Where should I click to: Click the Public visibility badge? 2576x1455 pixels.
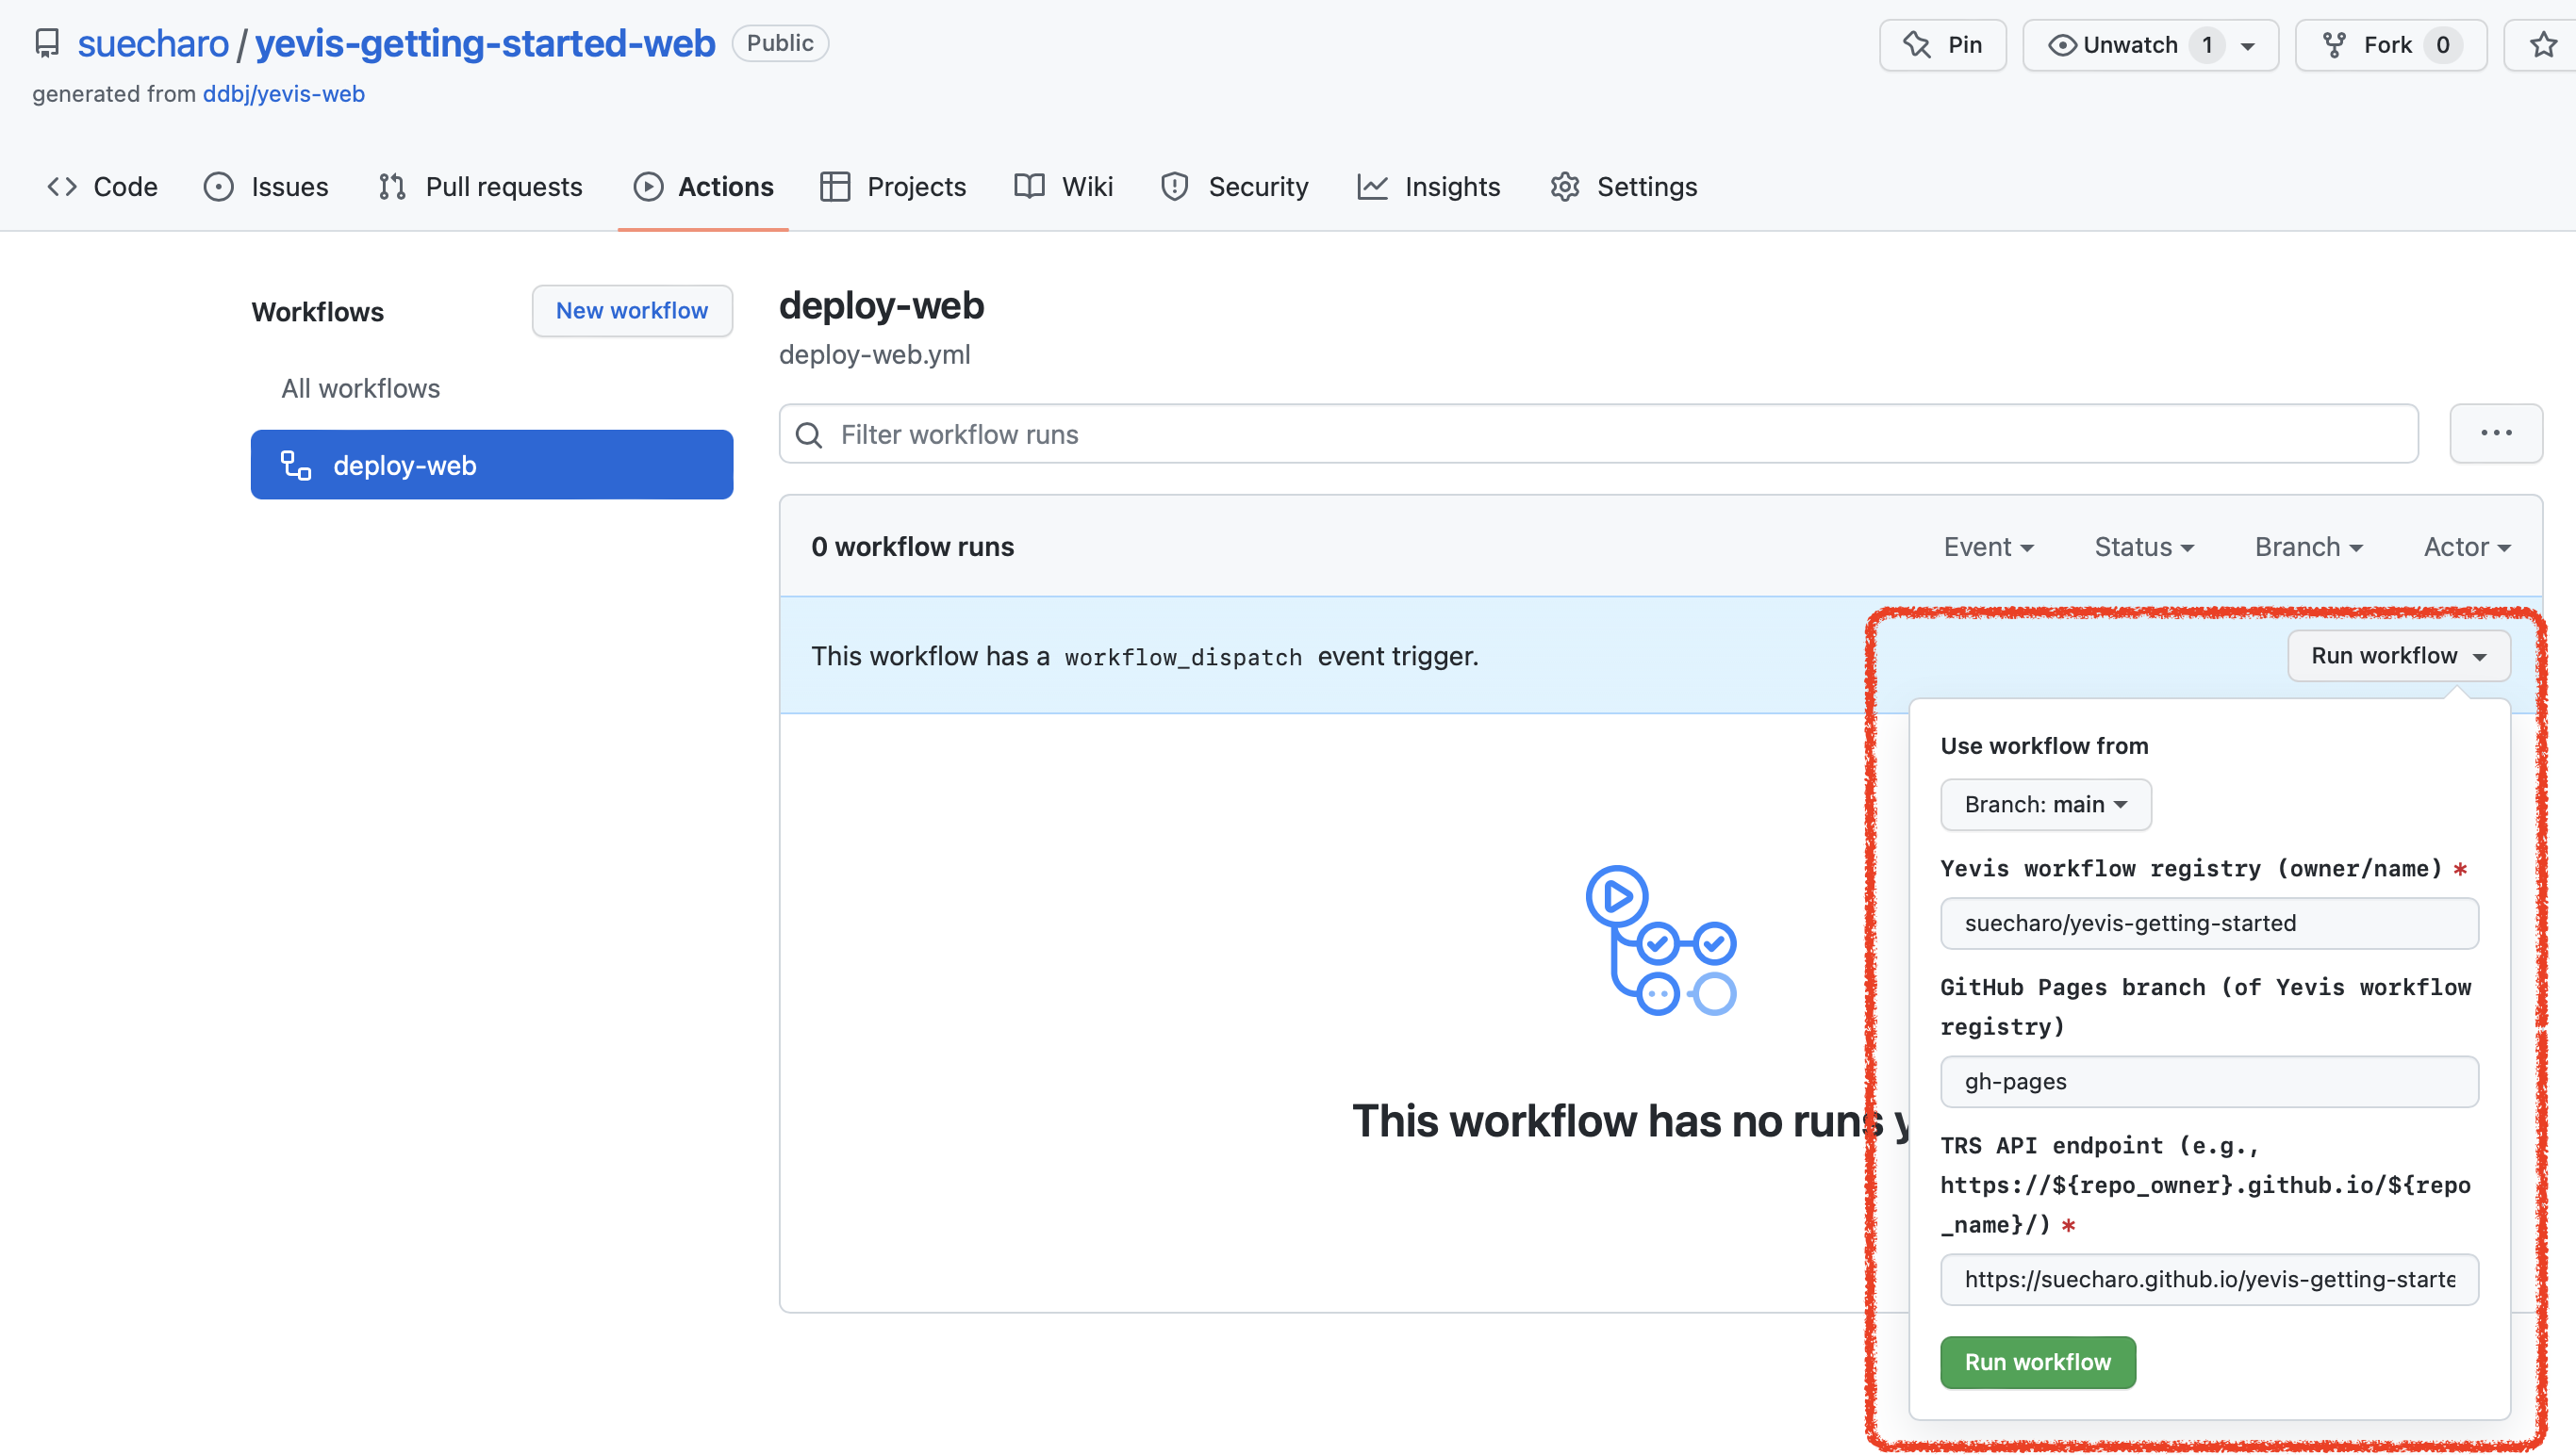[780, 43]
